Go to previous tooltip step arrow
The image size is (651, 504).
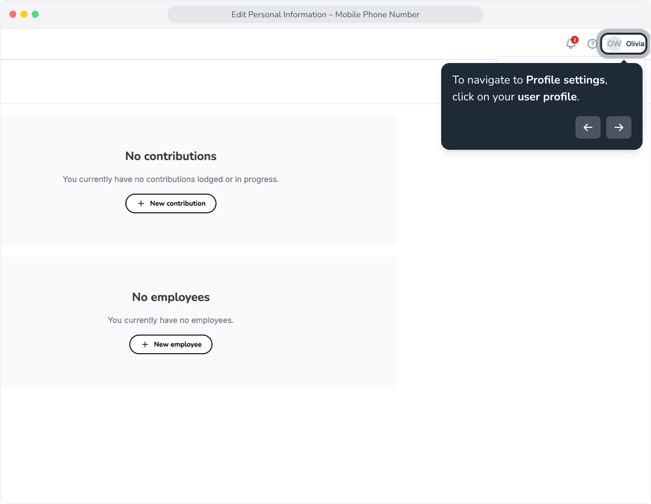[588, 127]
